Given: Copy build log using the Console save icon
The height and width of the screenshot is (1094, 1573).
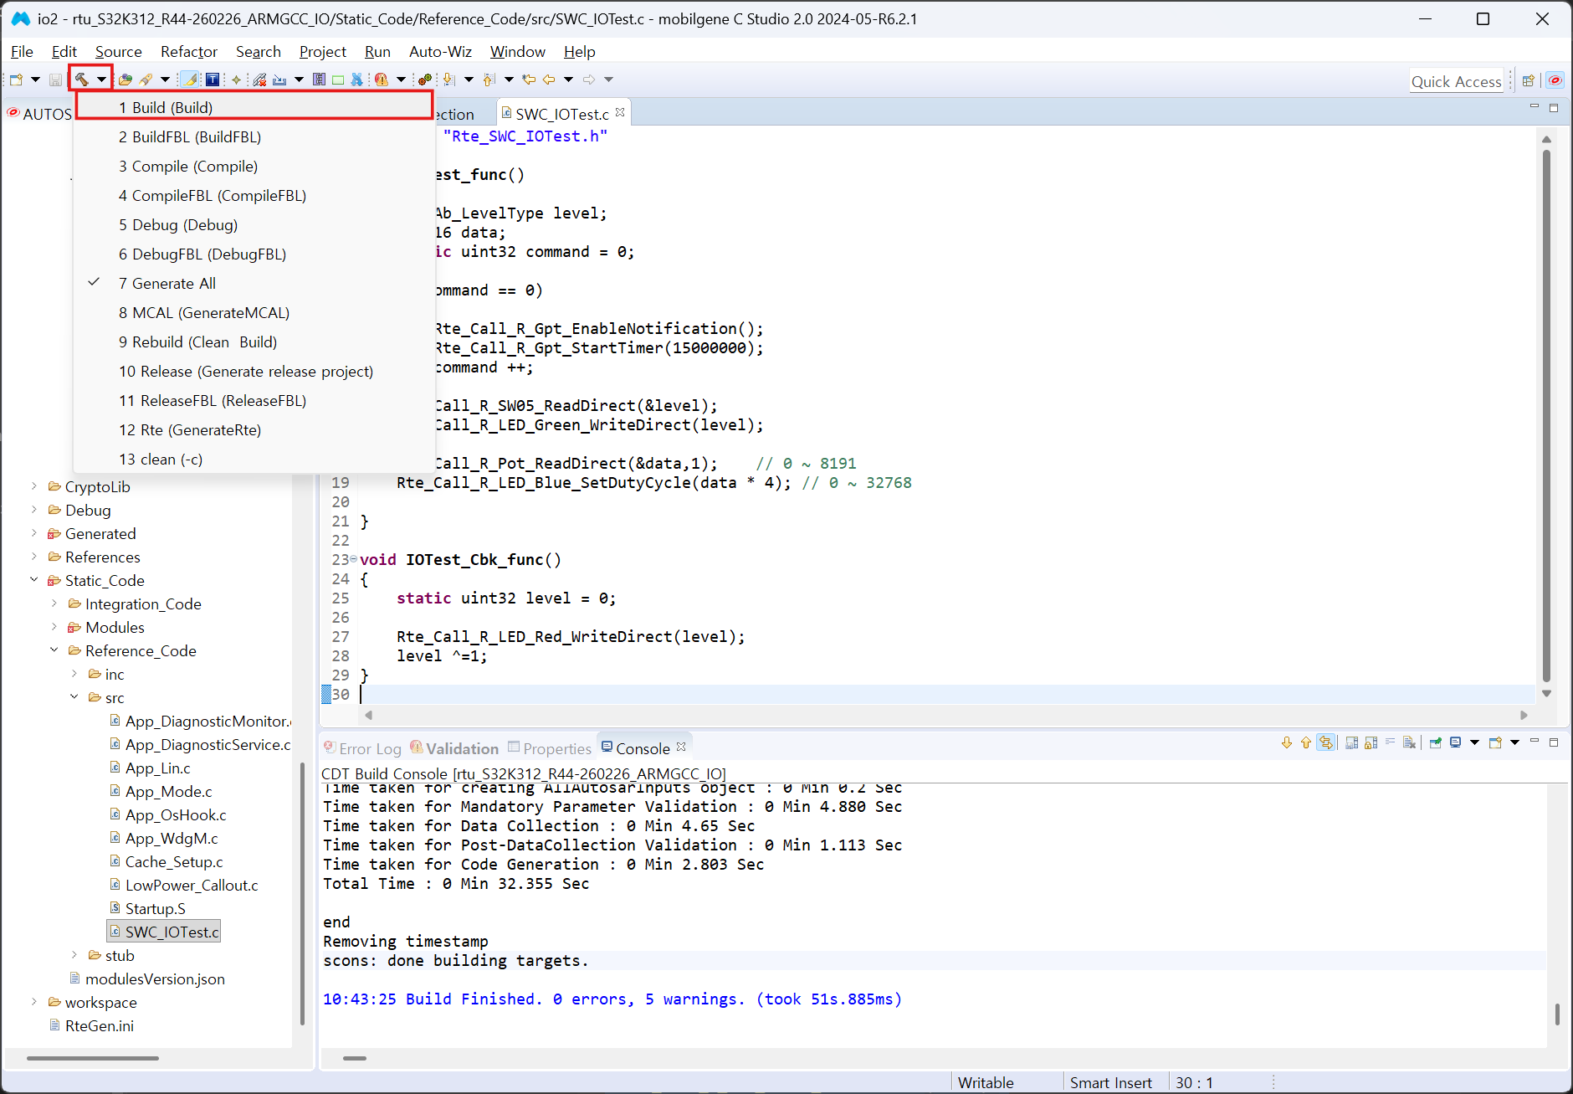Looking at the screenshot, I should (1351, 742).
